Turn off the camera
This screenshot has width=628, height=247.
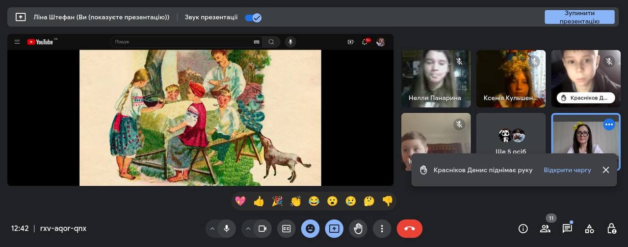[x=262, y=228]
